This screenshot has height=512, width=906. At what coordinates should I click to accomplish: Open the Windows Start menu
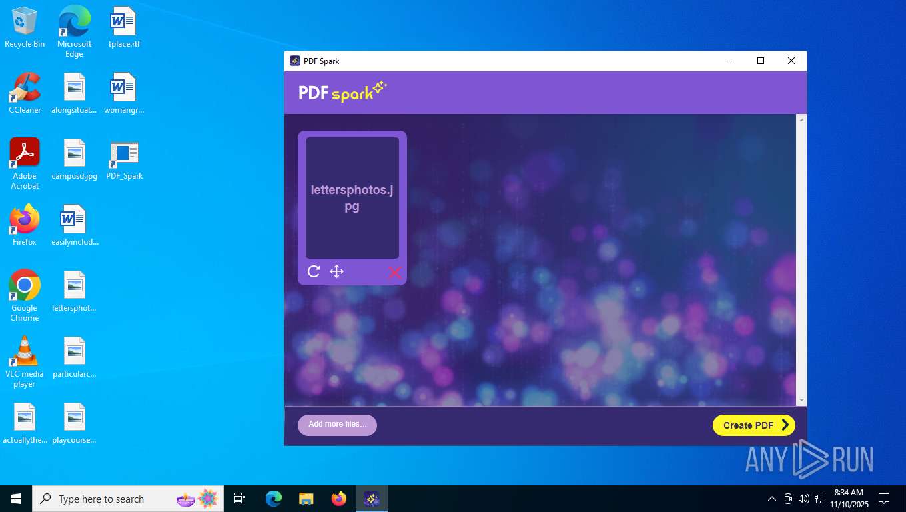pos(16,499)
